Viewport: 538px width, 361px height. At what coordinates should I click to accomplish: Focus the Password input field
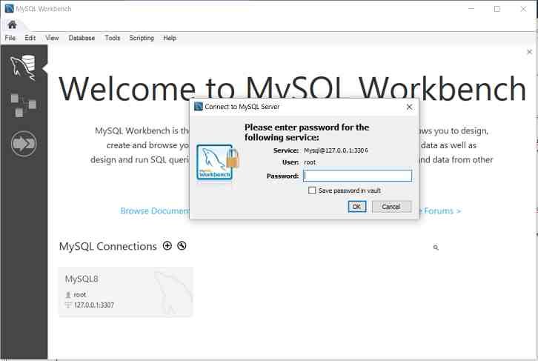pyautogui.click(x=357, y=176)
